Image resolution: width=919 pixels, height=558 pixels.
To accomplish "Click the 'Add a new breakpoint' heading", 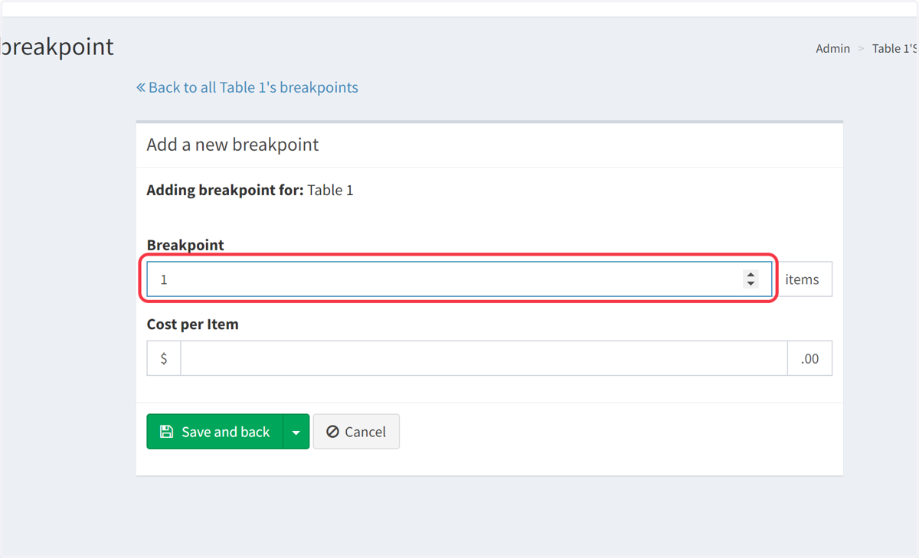I will 233,145.
